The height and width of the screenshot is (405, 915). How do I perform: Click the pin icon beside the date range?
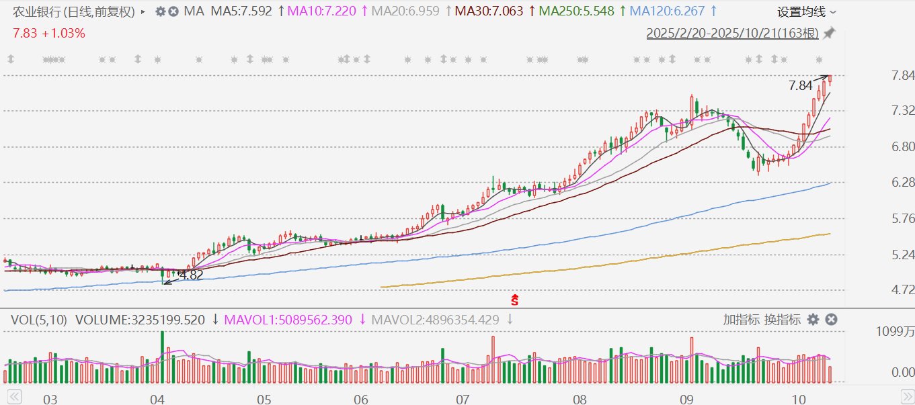829,33
